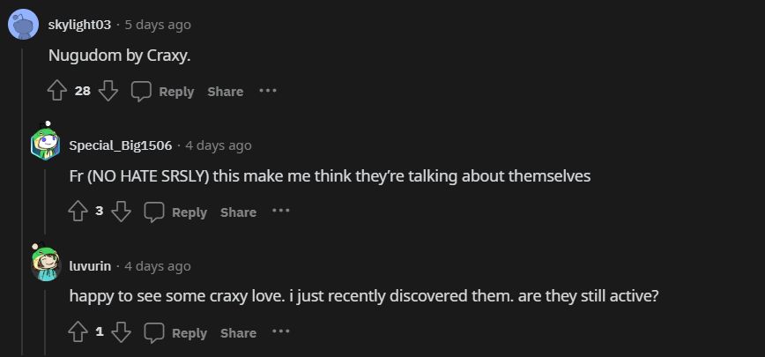Open more options on Special_Big1506's reply
Screen dimensions: 765x357
click(x=280, y=212)
